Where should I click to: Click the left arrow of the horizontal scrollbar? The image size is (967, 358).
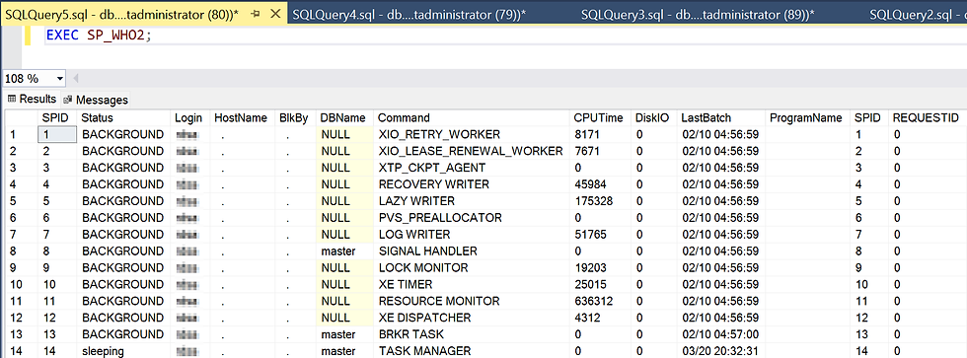(x=76, y=79)
